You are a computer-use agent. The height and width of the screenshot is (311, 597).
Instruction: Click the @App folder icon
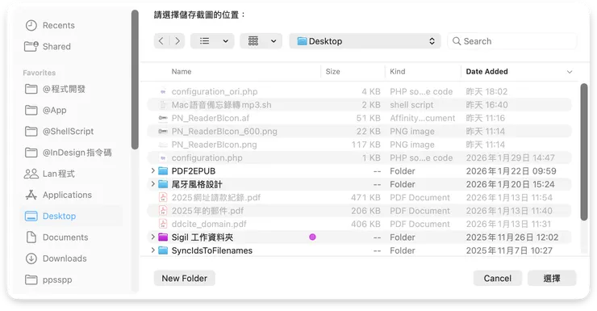tap(31, 110)
